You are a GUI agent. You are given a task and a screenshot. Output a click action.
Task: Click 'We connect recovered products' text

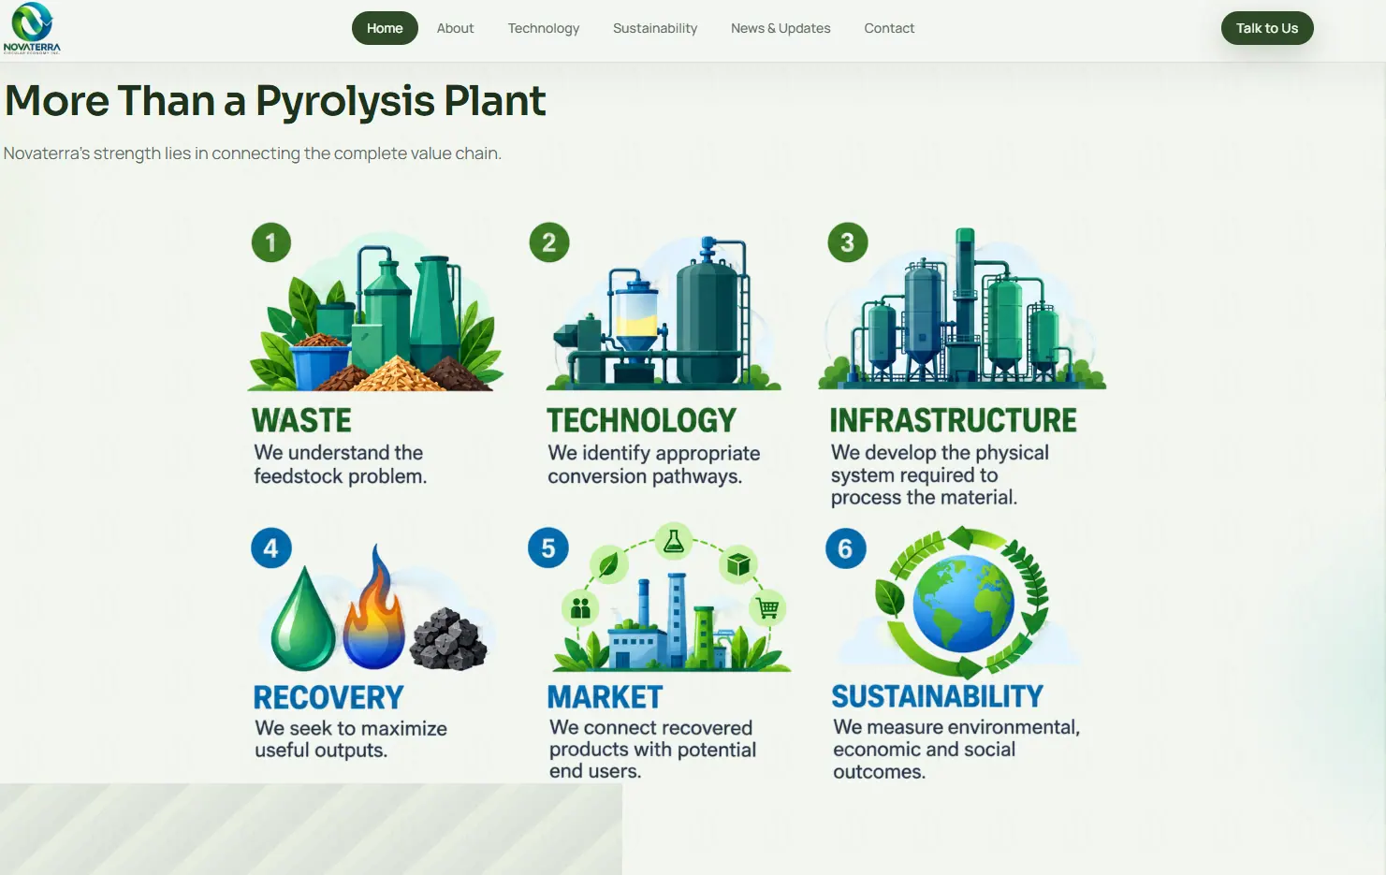[x=652, y=749]
